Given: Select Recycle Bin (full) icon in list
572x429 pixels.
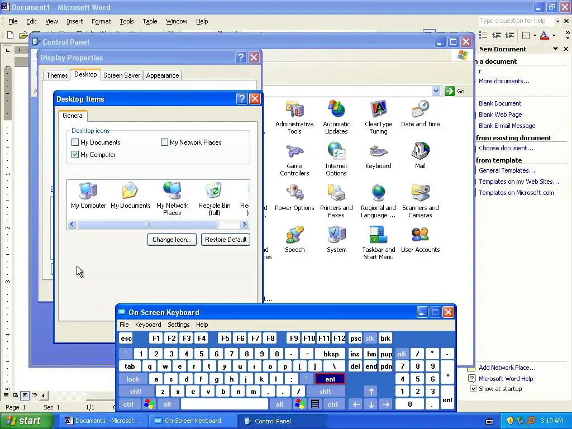Looking at the screenshot, I should click(214, 199).
